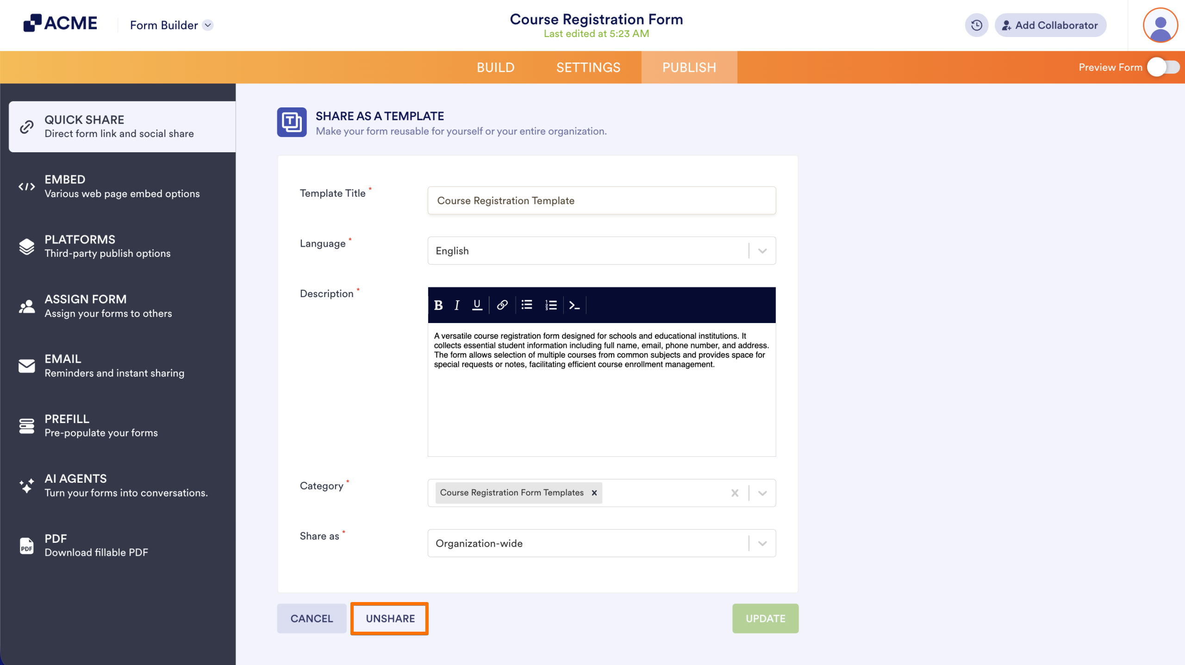The image size is (1185, 665).
Task: Select the Quick Share link icon
Action: point(26,126)
